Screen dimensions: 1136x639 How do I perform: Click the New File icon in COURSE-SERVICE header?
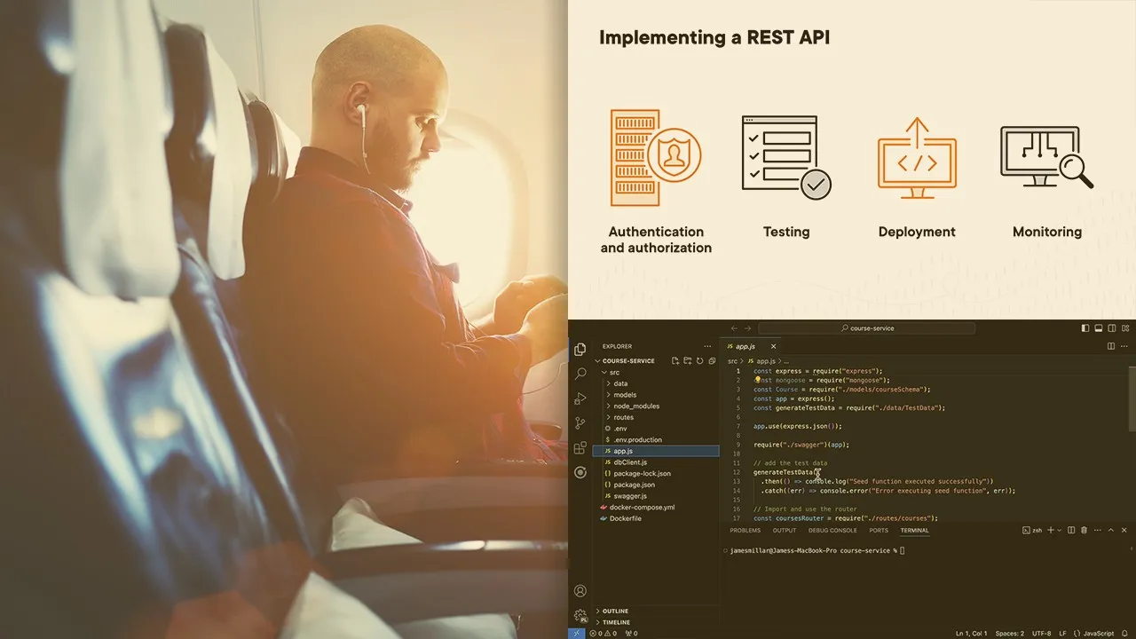pyautogui.click(x=675, y=361)
